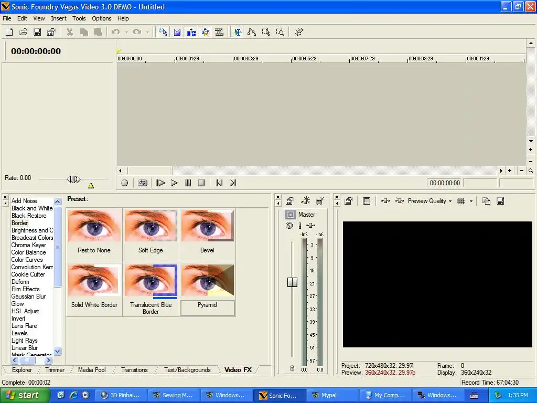
Task: Click the lock fader channels icon
Action: (x=292, y=368)
